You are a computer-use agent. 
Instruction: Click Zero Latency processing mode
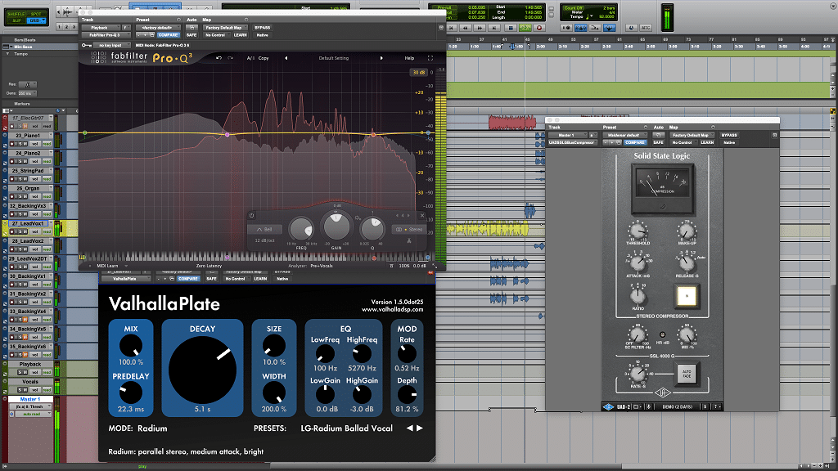tap(209, 266)
